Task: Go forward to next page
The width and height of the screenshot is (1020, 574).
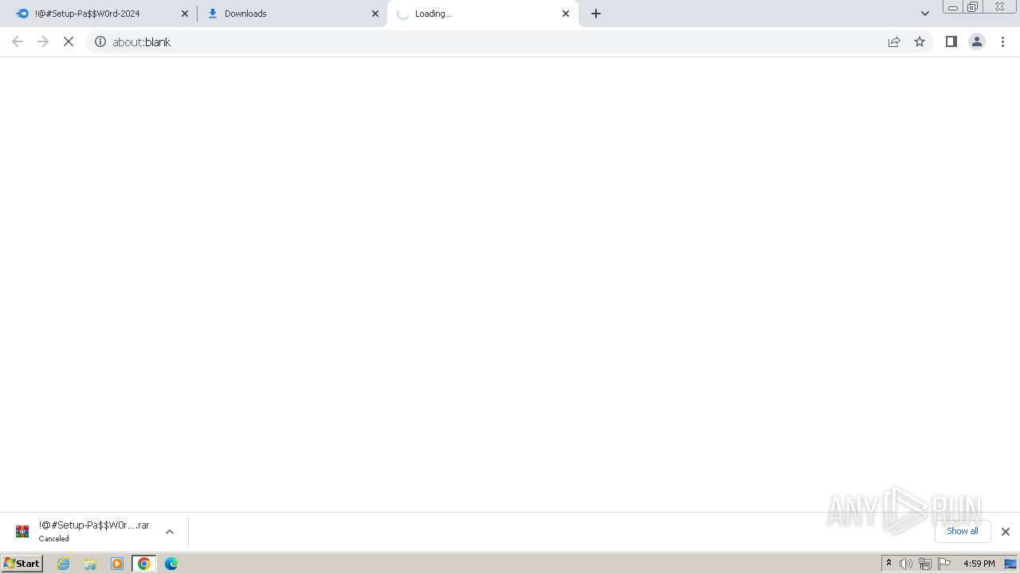Action: click(x=43, y=41)
